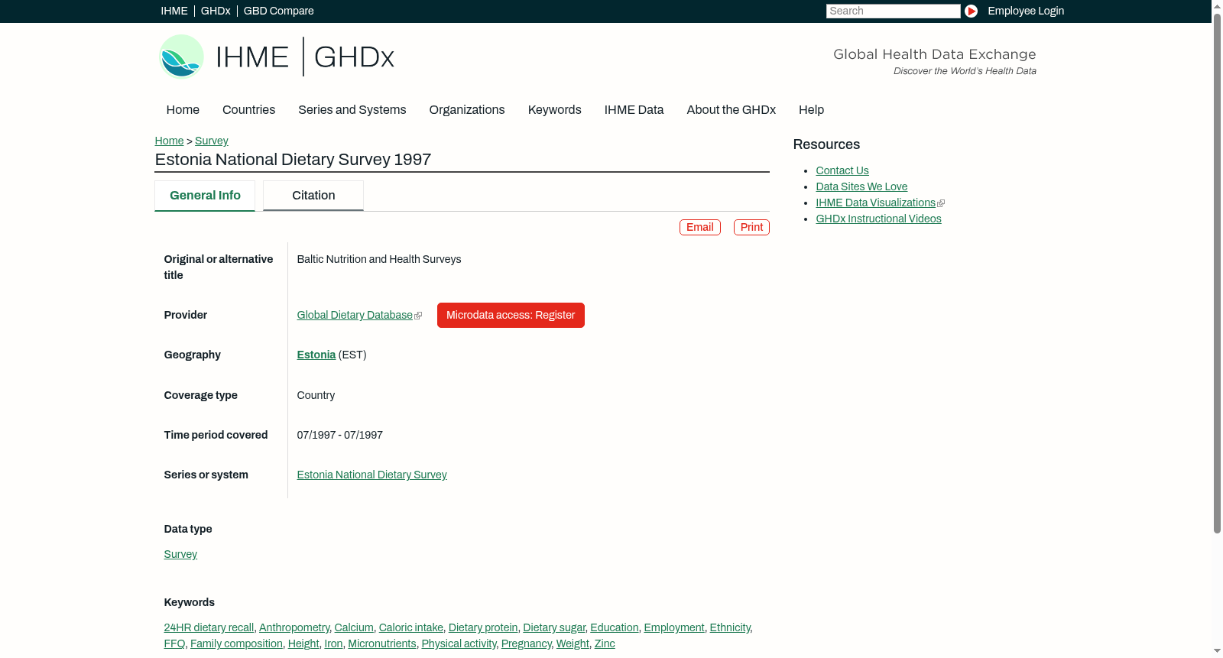Open GBD Compare in top bar
This screenshot has height=658, width=1223.
point(279,11)
